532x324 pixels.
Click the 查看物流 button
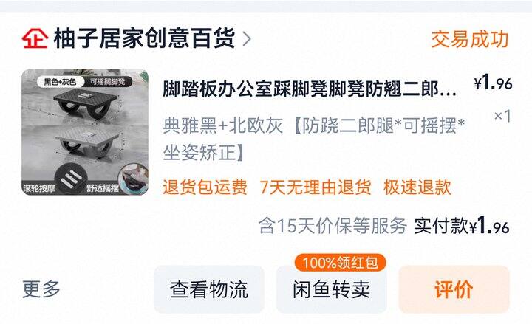209,289
